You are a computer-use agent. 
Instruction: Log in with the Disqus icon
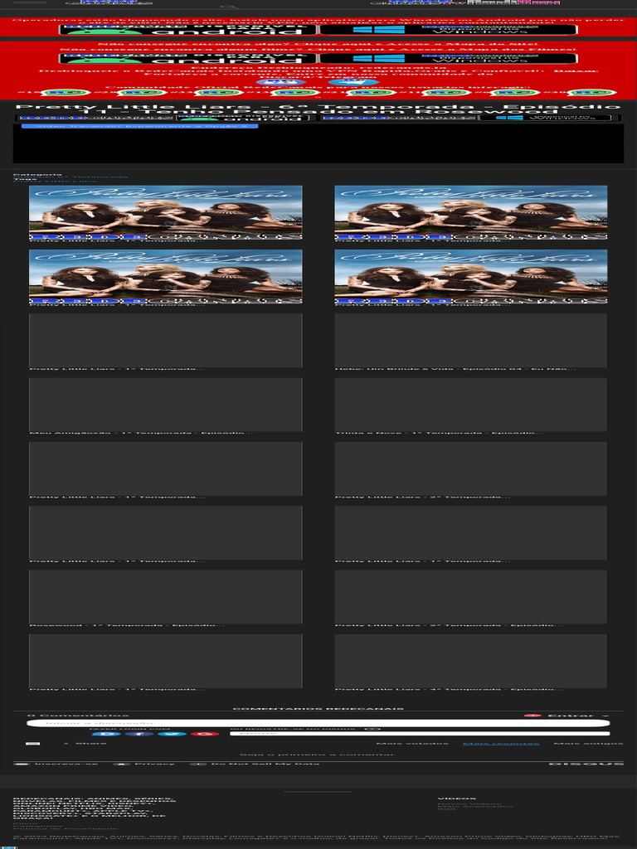[x=106, y=734]
